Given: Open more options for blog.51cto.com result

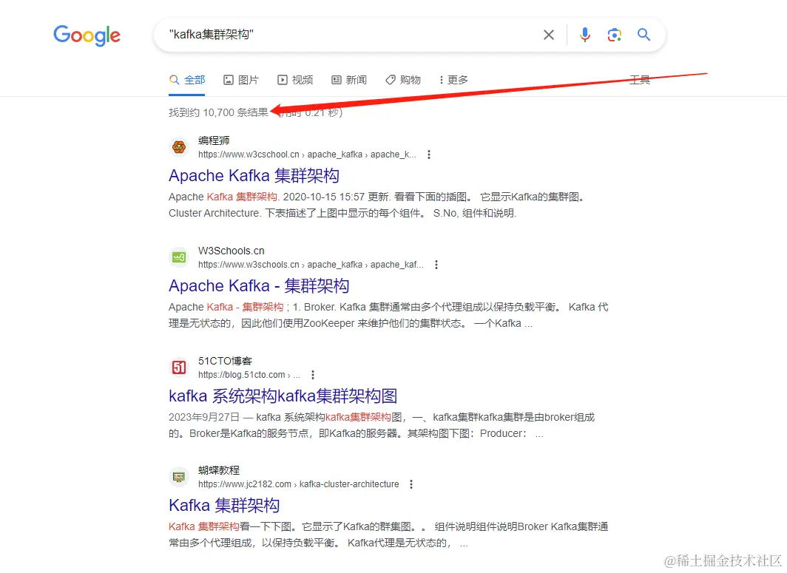Looking at the screenshot, I should tap(313, 375).
